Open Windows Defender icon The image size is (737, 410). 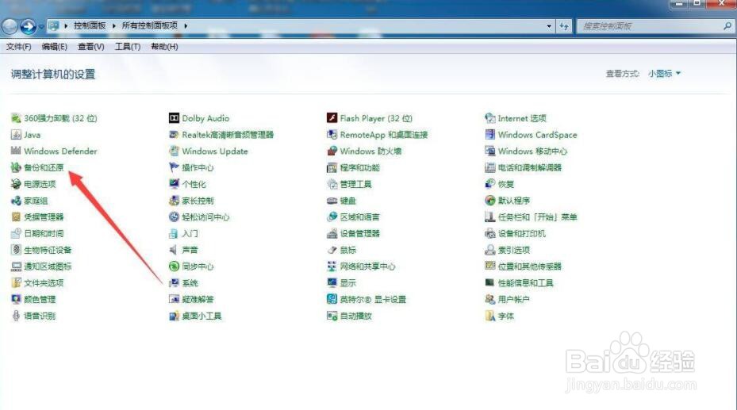(16, 151)
